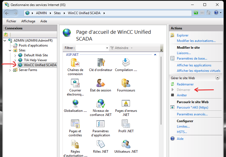The height and width of the screenshot is (157, 226).
Task: Open the Fichier menu
Action: [x=11, y=21]
